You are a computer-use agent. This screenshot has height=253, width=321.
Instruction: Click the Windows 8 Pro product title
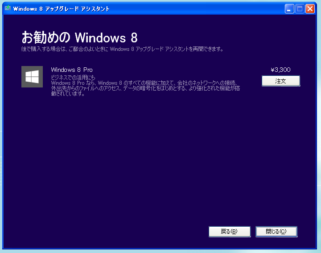click(x=72, y=70)
